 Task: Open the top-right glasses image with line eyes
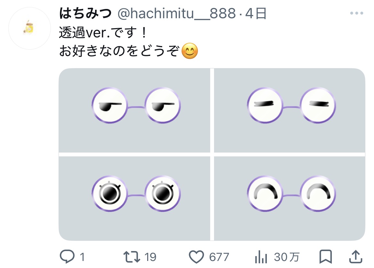[290, 110]
